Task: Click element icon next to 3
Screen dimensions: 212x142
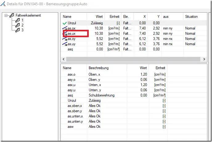Action: (18, 30)
